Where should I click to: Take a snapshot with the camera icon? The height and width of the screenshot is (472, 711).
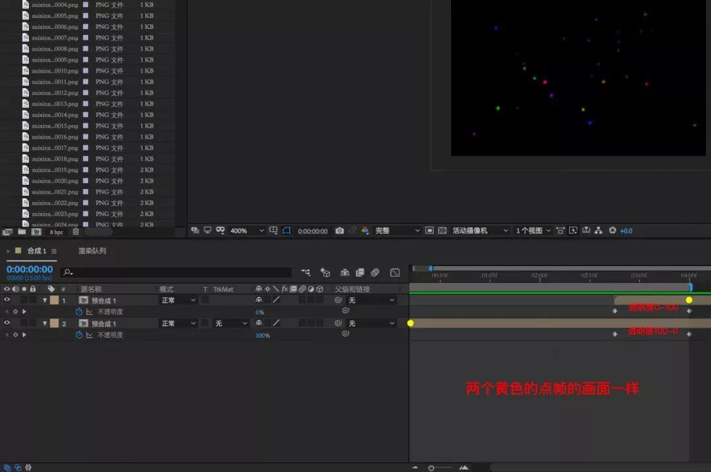339,231
